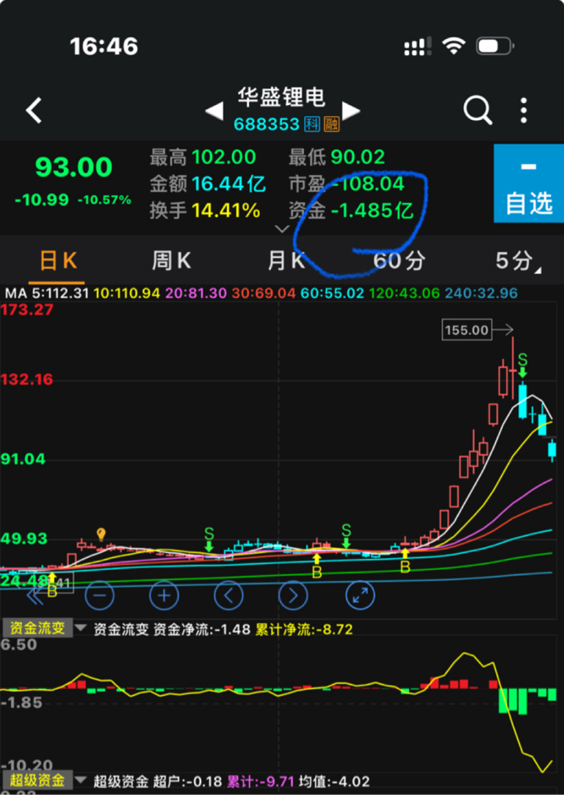564x795 pixels.
Task: Tap the stock name 华盛锂电
Action: tap(281, 97)
